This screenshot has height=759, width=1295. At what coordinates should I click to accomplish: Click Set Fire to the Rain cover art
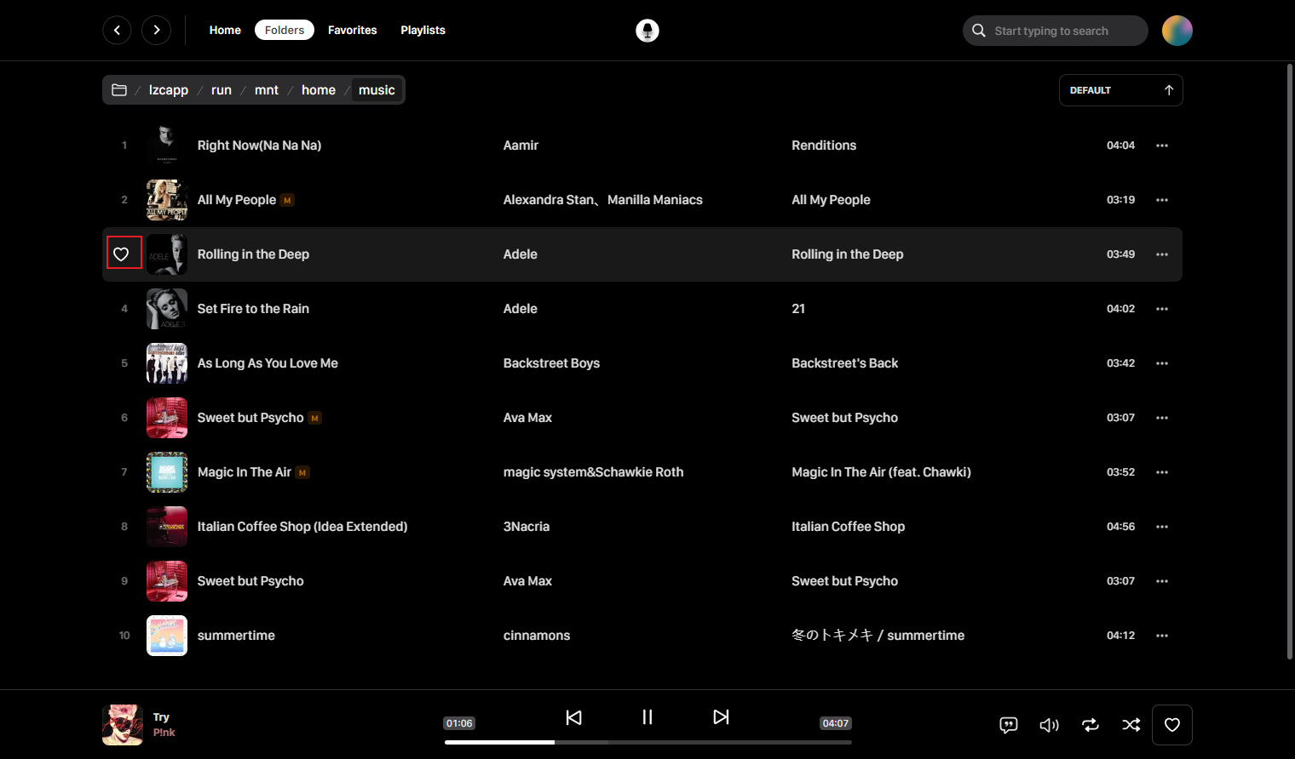click(x=167, y=309)
